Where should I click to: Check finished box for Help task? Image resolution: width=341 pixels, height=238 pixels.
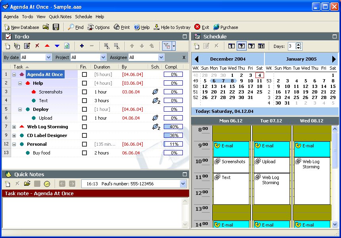point(84,83)
